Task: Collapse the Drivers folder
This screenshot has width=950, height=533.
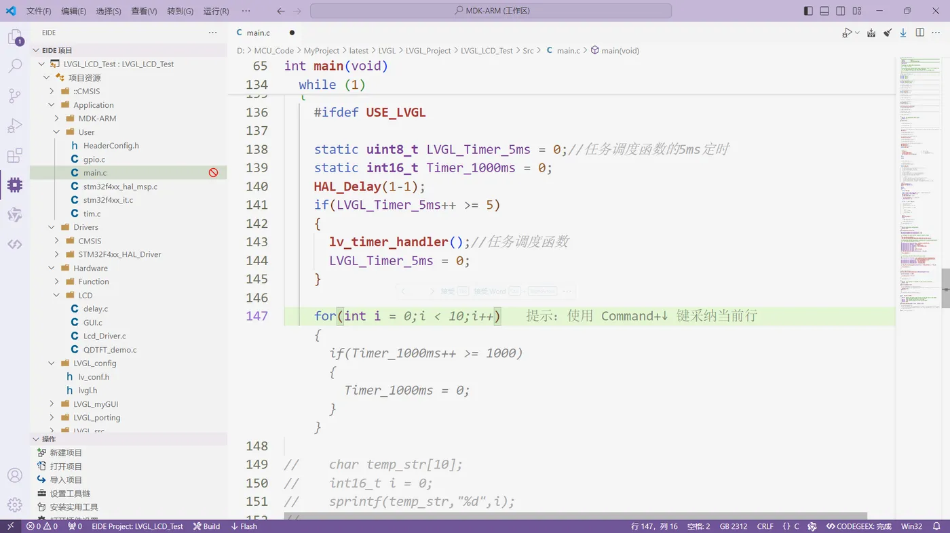Action: pyautogui.click(x=52, y=227)
